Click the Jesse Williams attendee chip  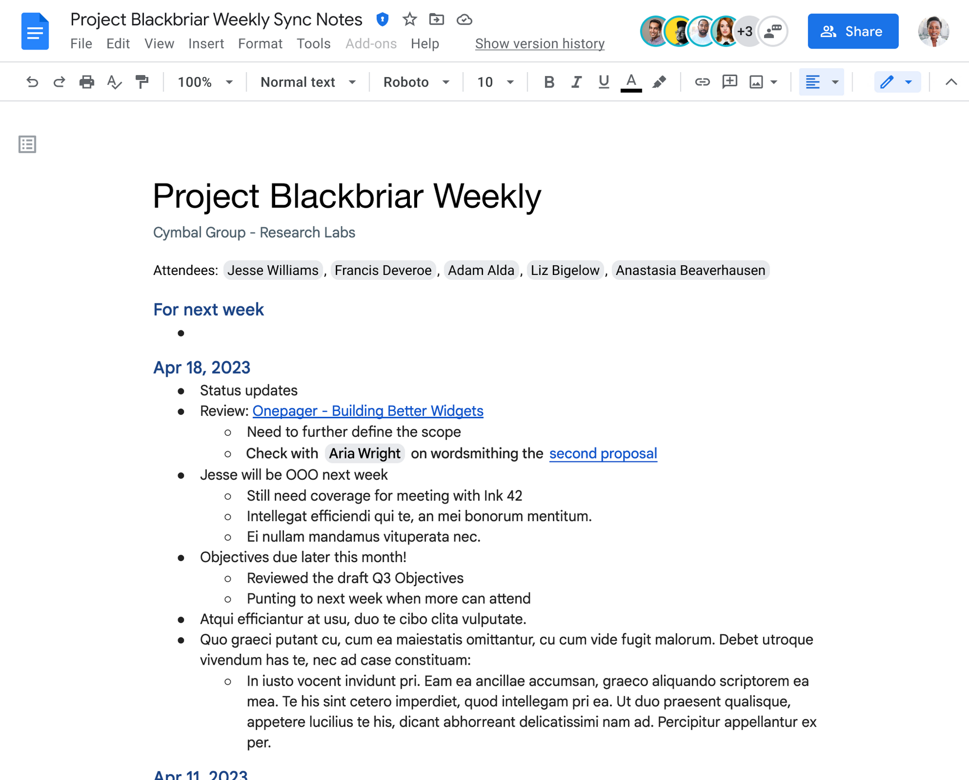pos(273,270)
